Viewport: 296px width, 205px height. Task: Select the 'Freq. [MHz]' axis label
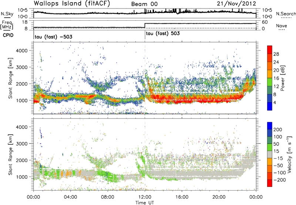[x=7, y=25]
